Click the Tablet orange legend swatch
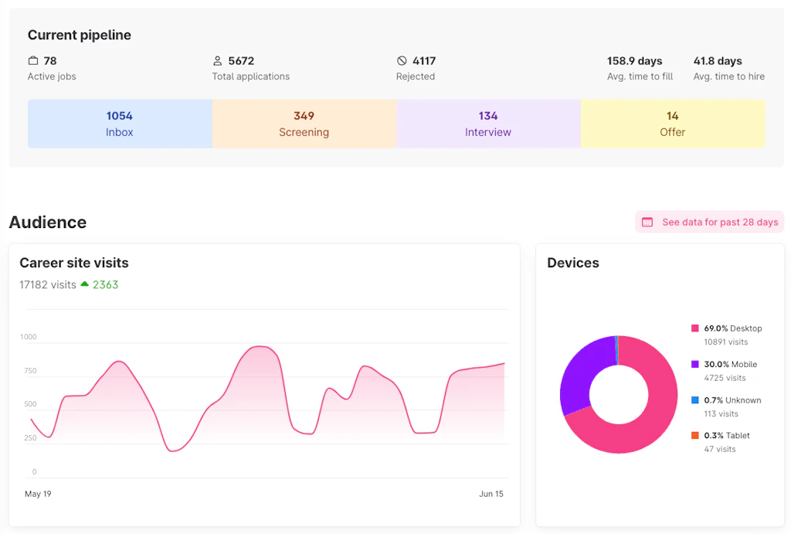 tap(694, 435)
